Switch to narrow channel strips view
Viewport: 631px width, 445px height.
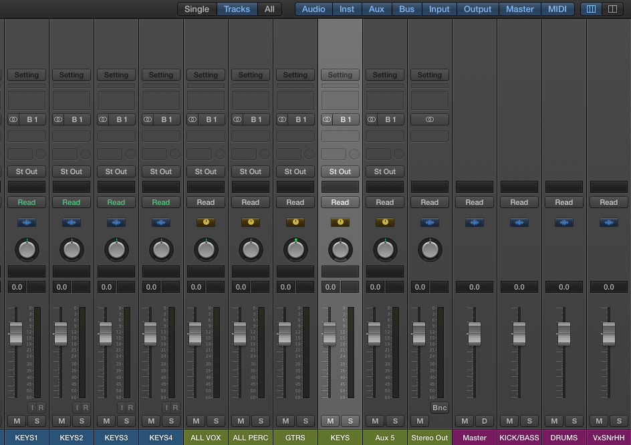(591, 9)
